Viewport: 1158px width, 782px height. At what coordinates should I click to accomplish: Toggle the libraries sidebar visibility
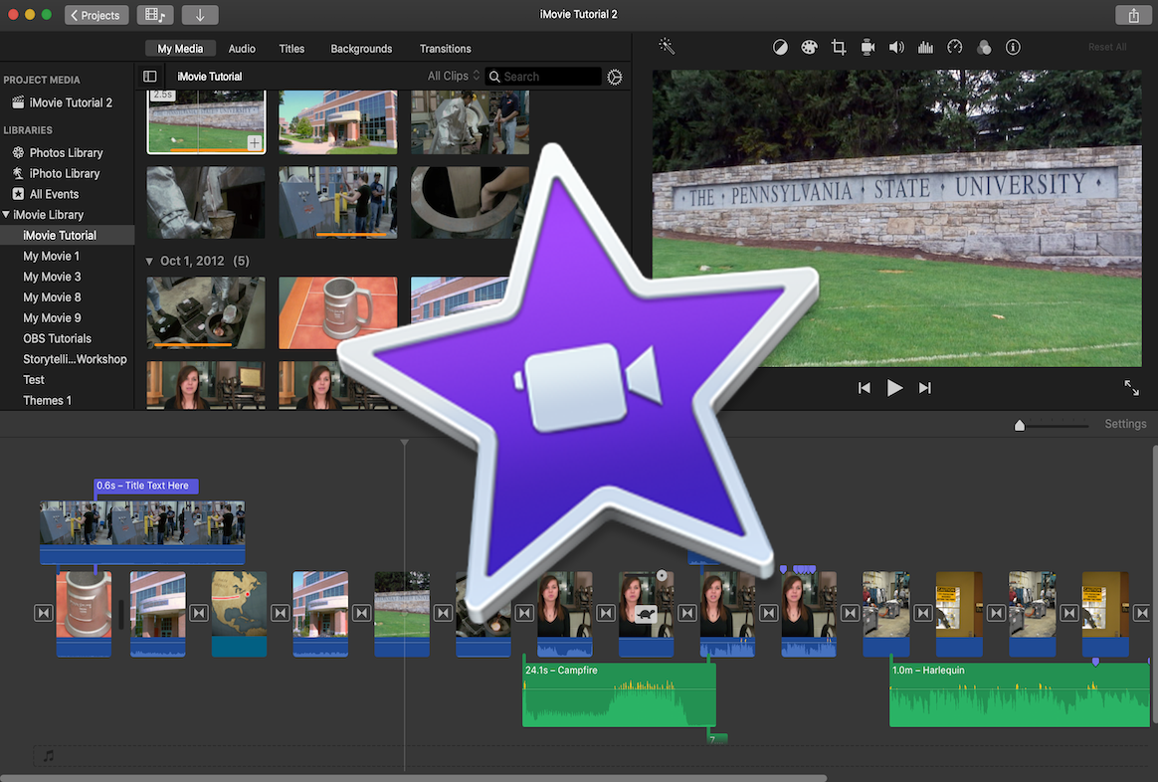coord(150,76)
